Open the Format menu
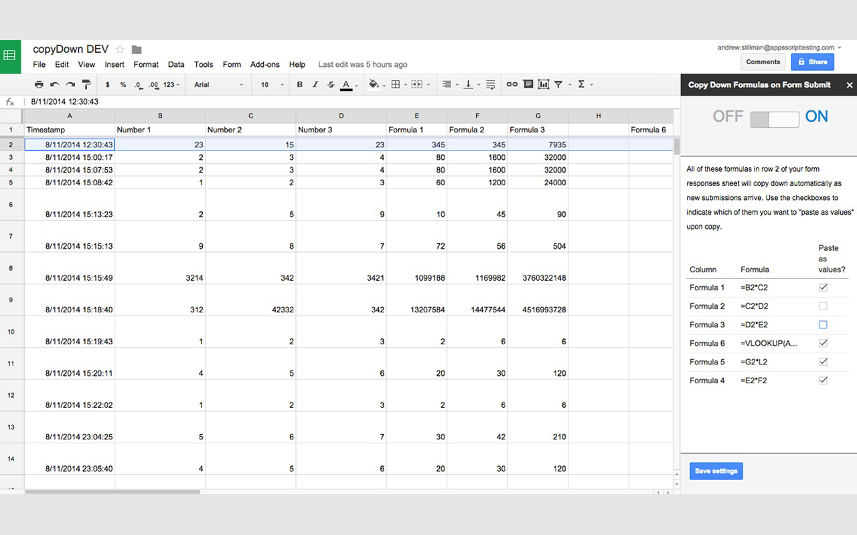Viewport: 857px width, 535px height. (x=146, y=65)
